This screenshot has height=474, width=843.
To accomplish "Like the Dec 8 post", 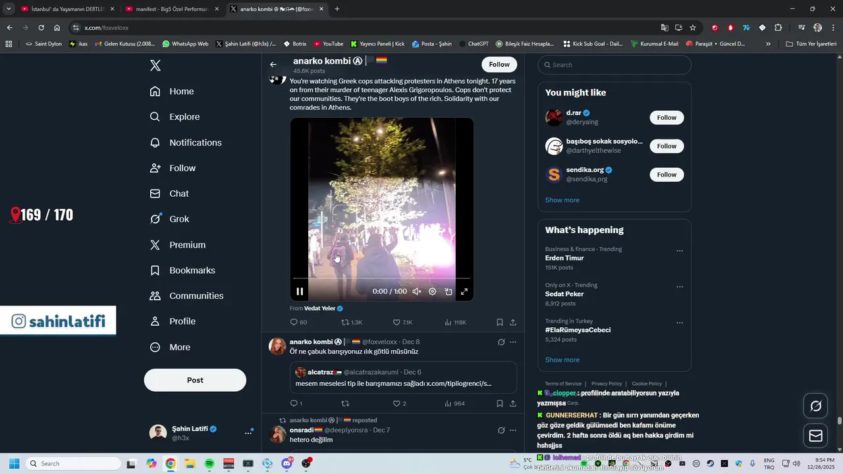I will click(x=400, y=404).
